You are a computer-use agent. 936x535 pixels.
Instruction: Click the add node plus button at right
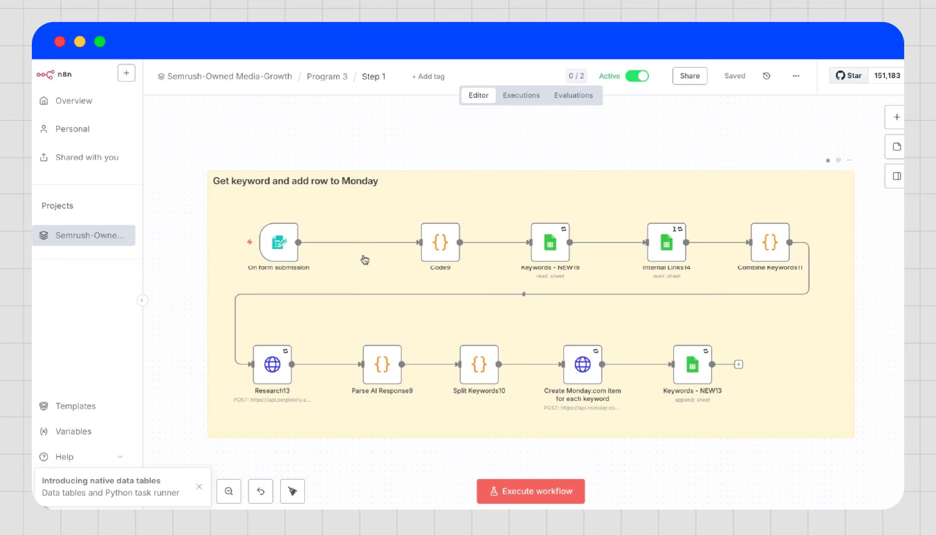[x=897, y=118]
